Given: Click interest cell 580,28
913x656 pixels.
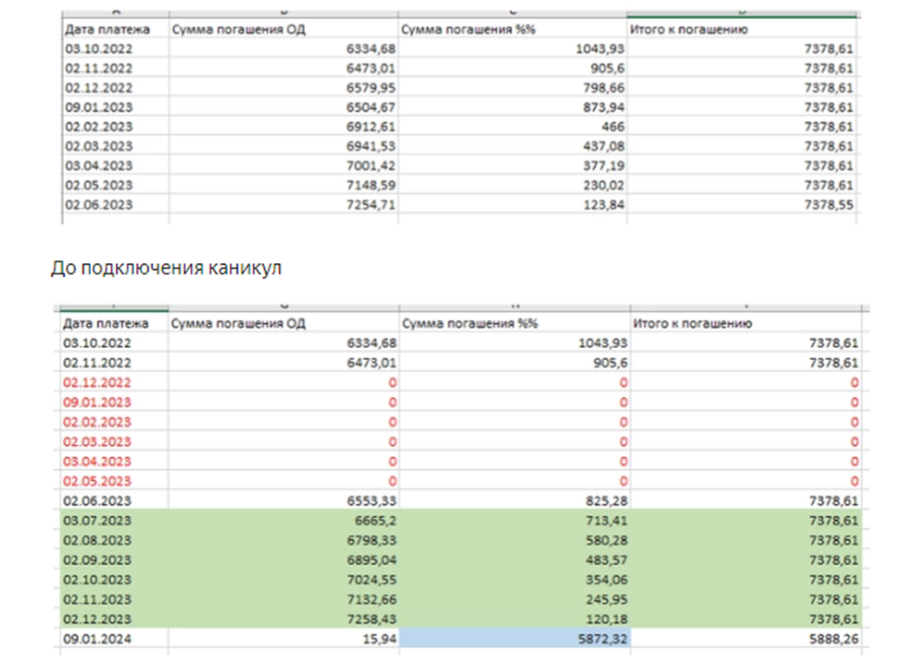Looking at the screenshot, I should 515,540.
